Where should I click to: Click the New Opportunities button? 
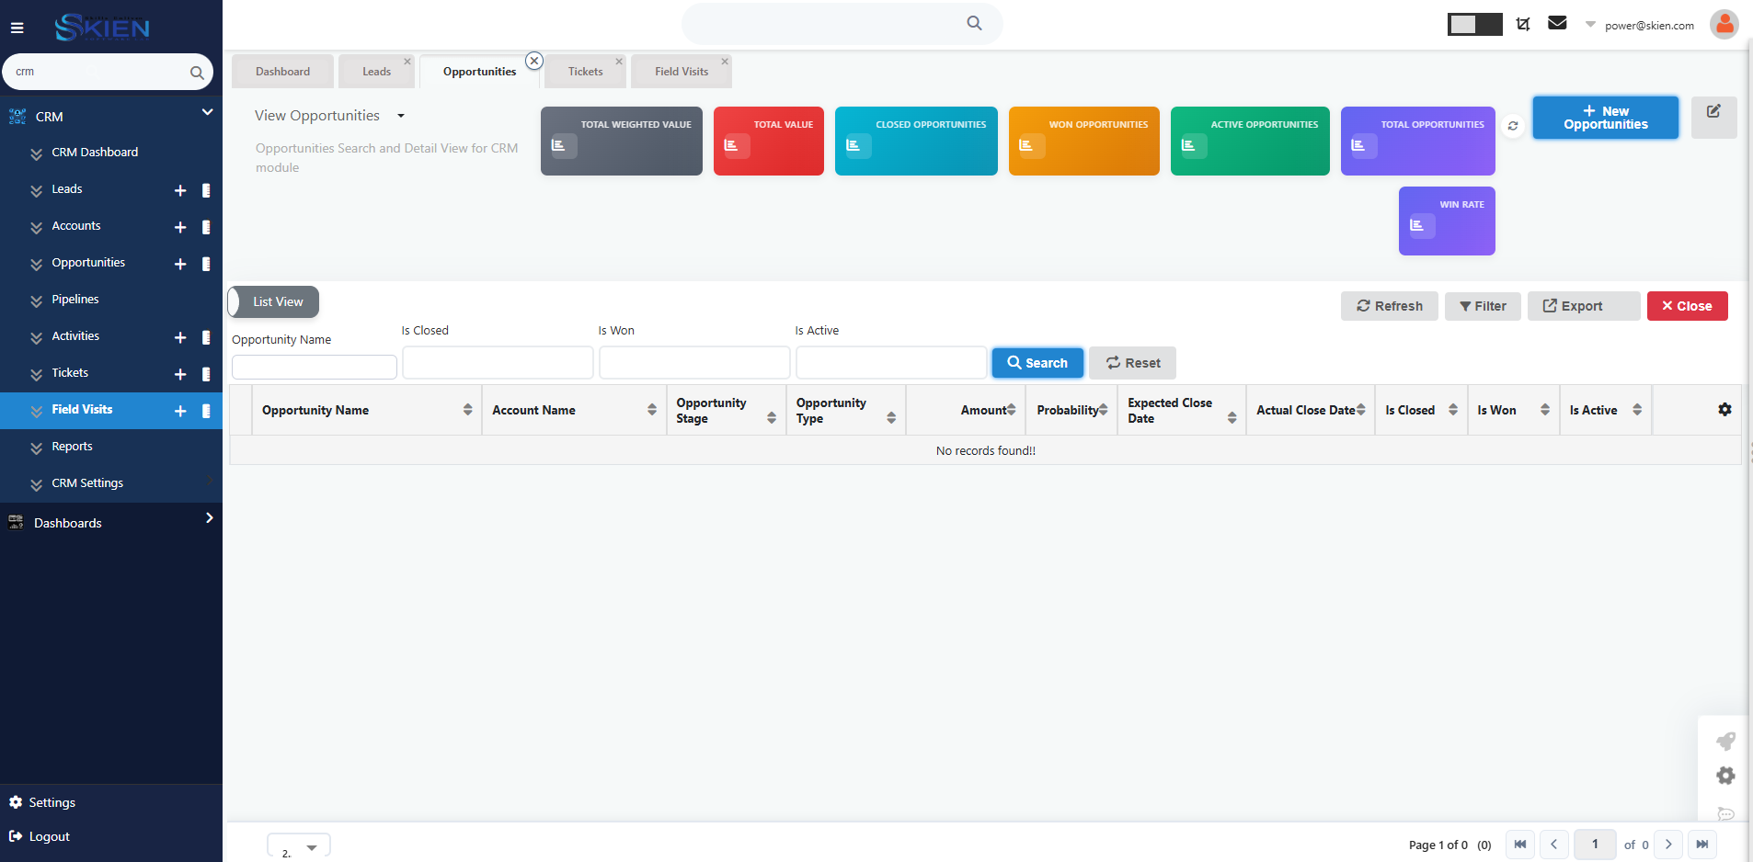1604,118
